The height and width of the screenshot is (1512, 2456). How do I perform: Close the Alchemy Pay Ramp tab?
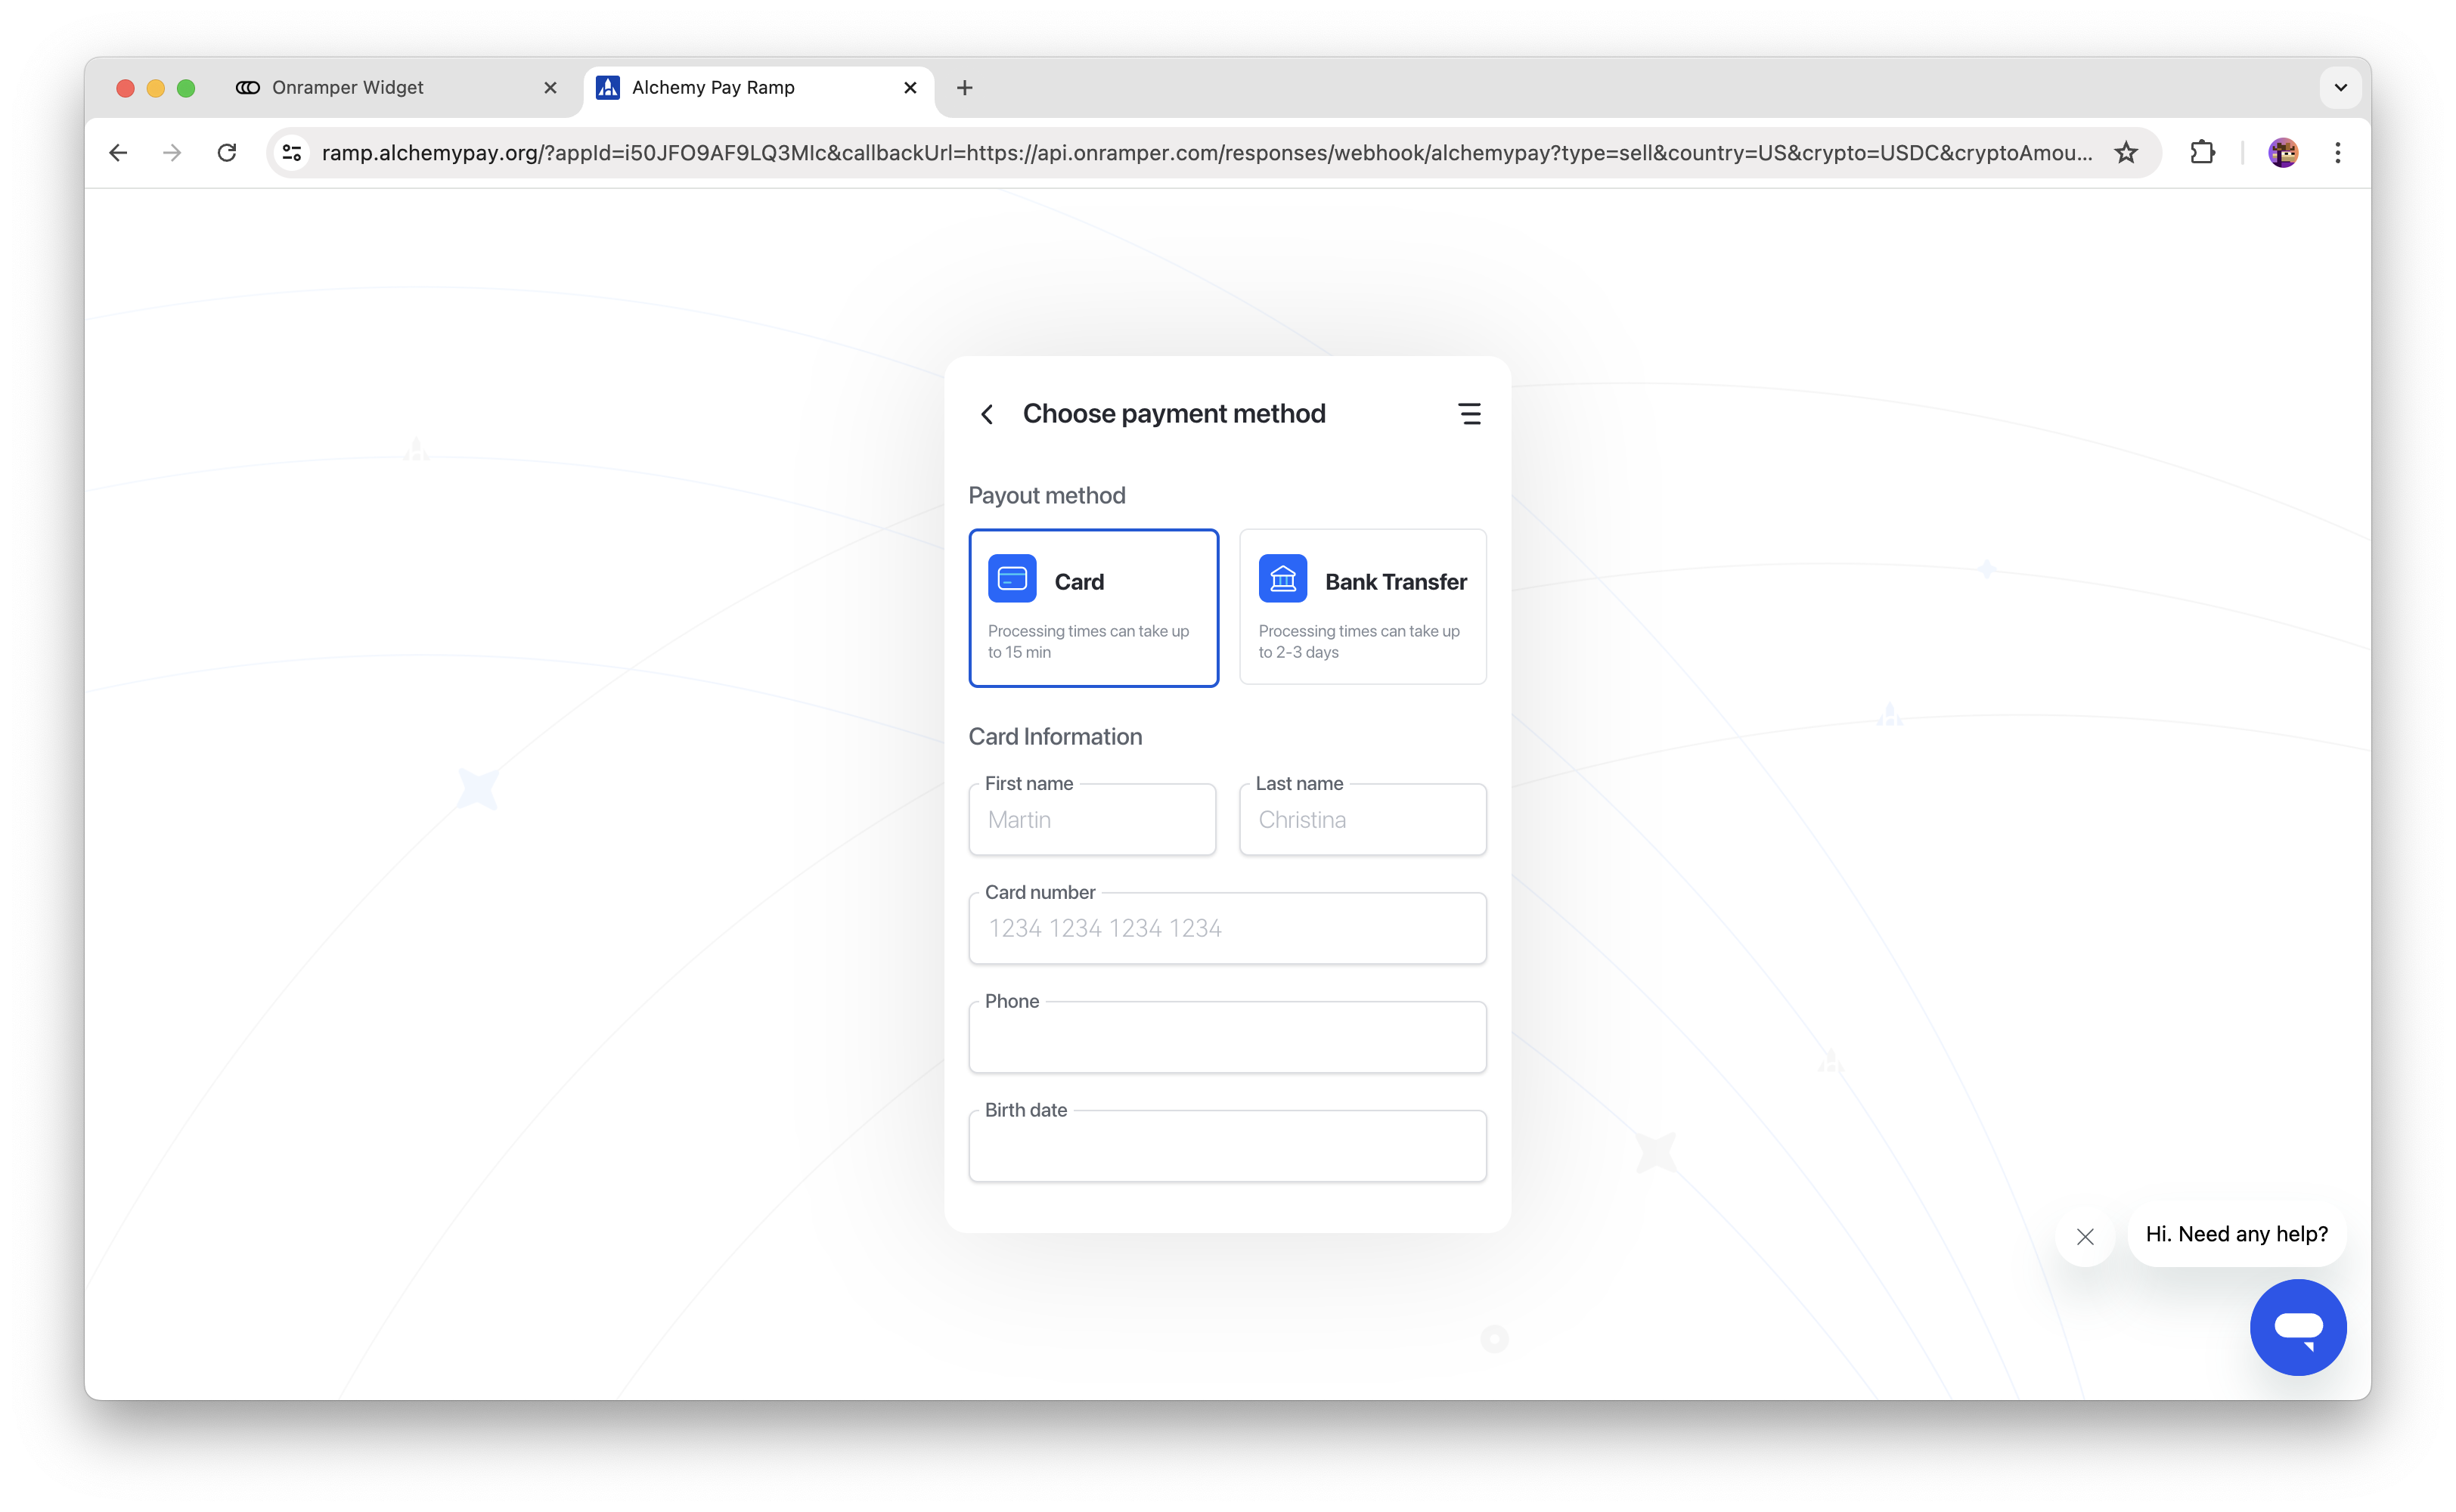(x=910, y=88)
